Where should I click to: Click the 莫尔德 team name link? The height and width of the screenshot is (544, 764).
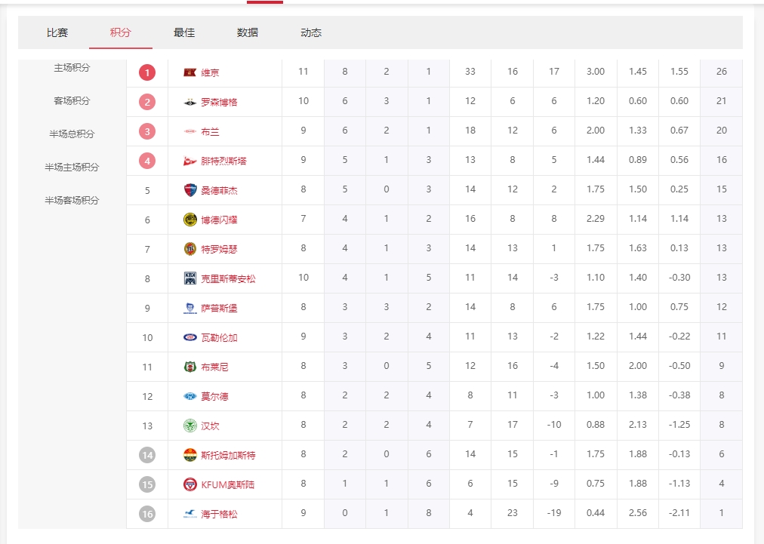(214, 396)
